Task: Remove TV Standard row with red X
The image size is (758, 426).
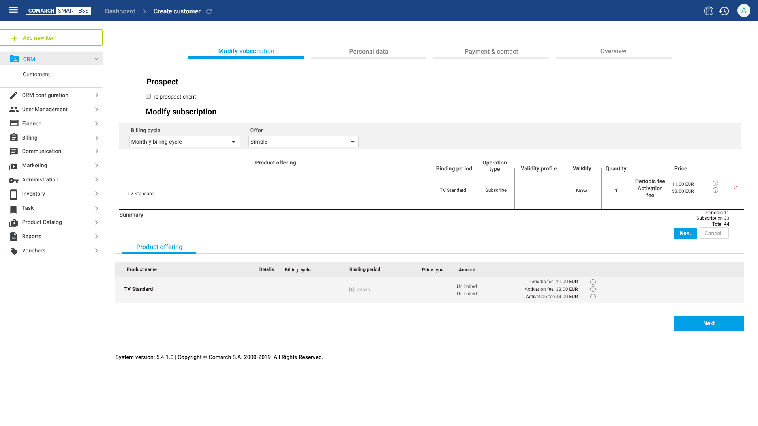Action: pyautogui.click(x=735, y=187)
